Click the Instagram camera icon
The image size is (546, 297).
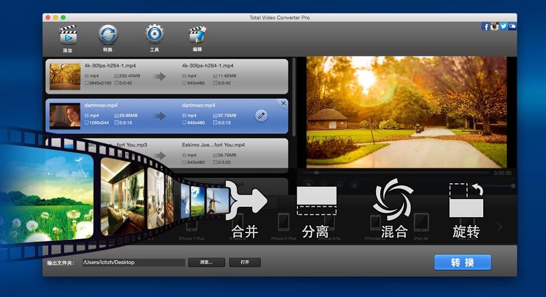[x=495, y=26]
